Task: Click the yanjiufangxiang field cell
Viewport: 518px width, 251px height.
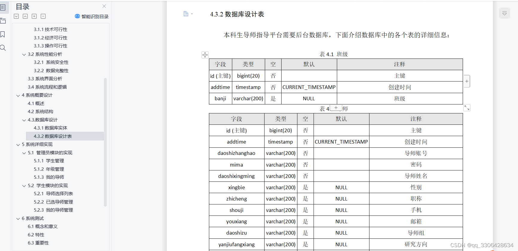Action: click(236, 244)
